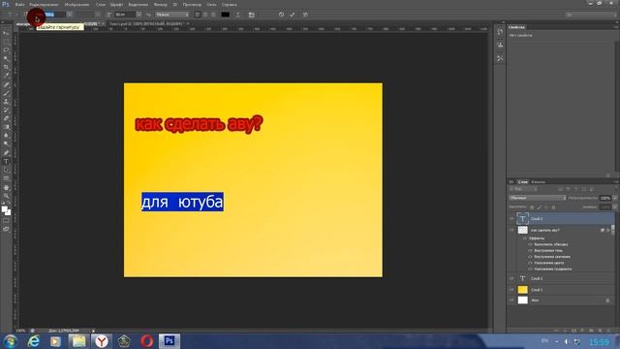Toggle visibility of all layer effects
The image size is (620, 349).
(525, 238)
